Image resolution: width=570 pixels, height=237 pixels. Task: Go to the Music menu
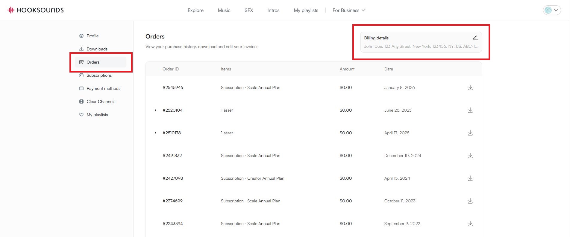[224, 10]
